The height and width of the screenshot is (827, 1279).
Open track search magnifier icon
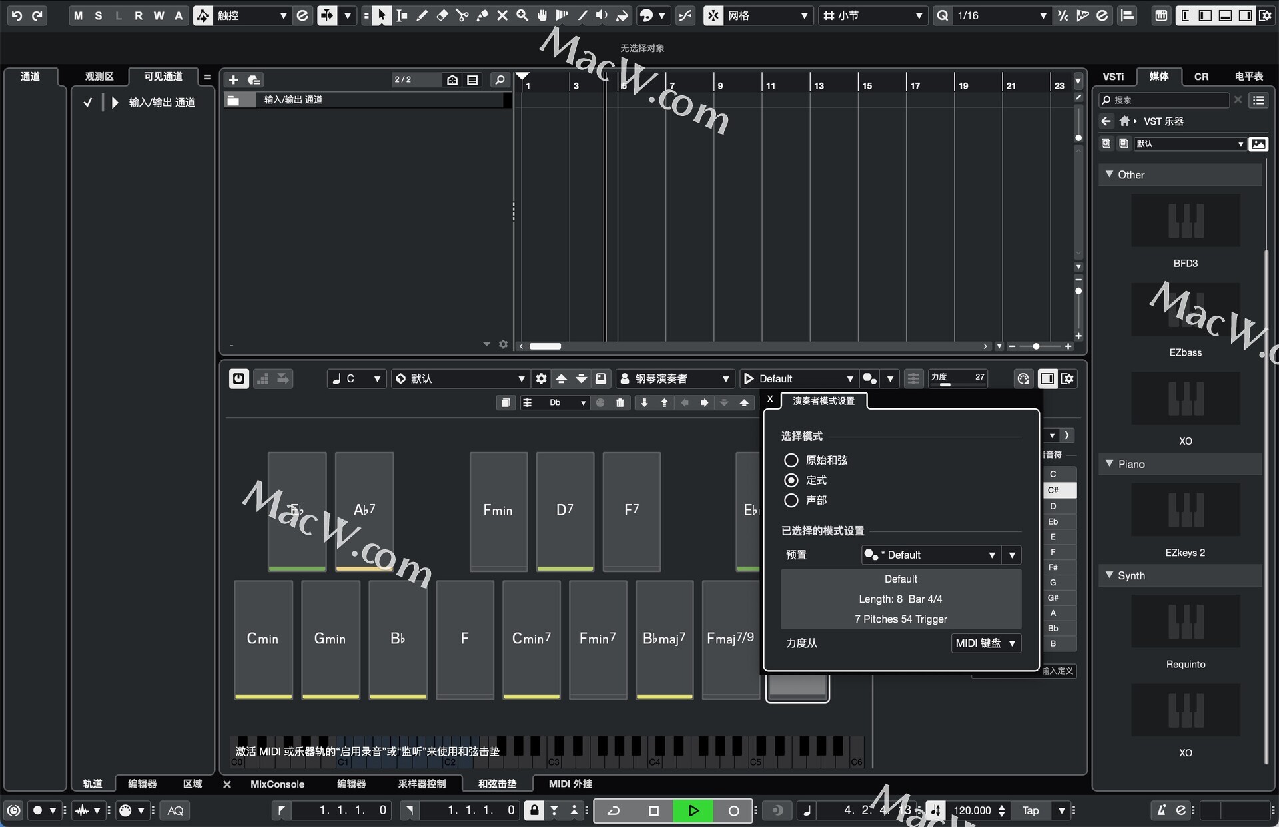(500, 80)
